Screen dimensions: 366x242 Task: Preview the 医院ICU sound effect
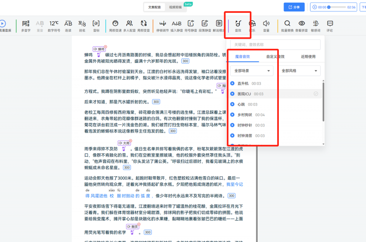(232, 94)
